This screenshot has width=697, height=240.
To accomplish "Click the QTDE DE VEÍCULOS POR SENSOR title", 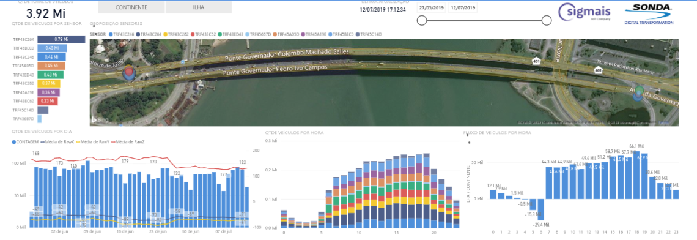I will pyautogui.click(x=47, y=23).
